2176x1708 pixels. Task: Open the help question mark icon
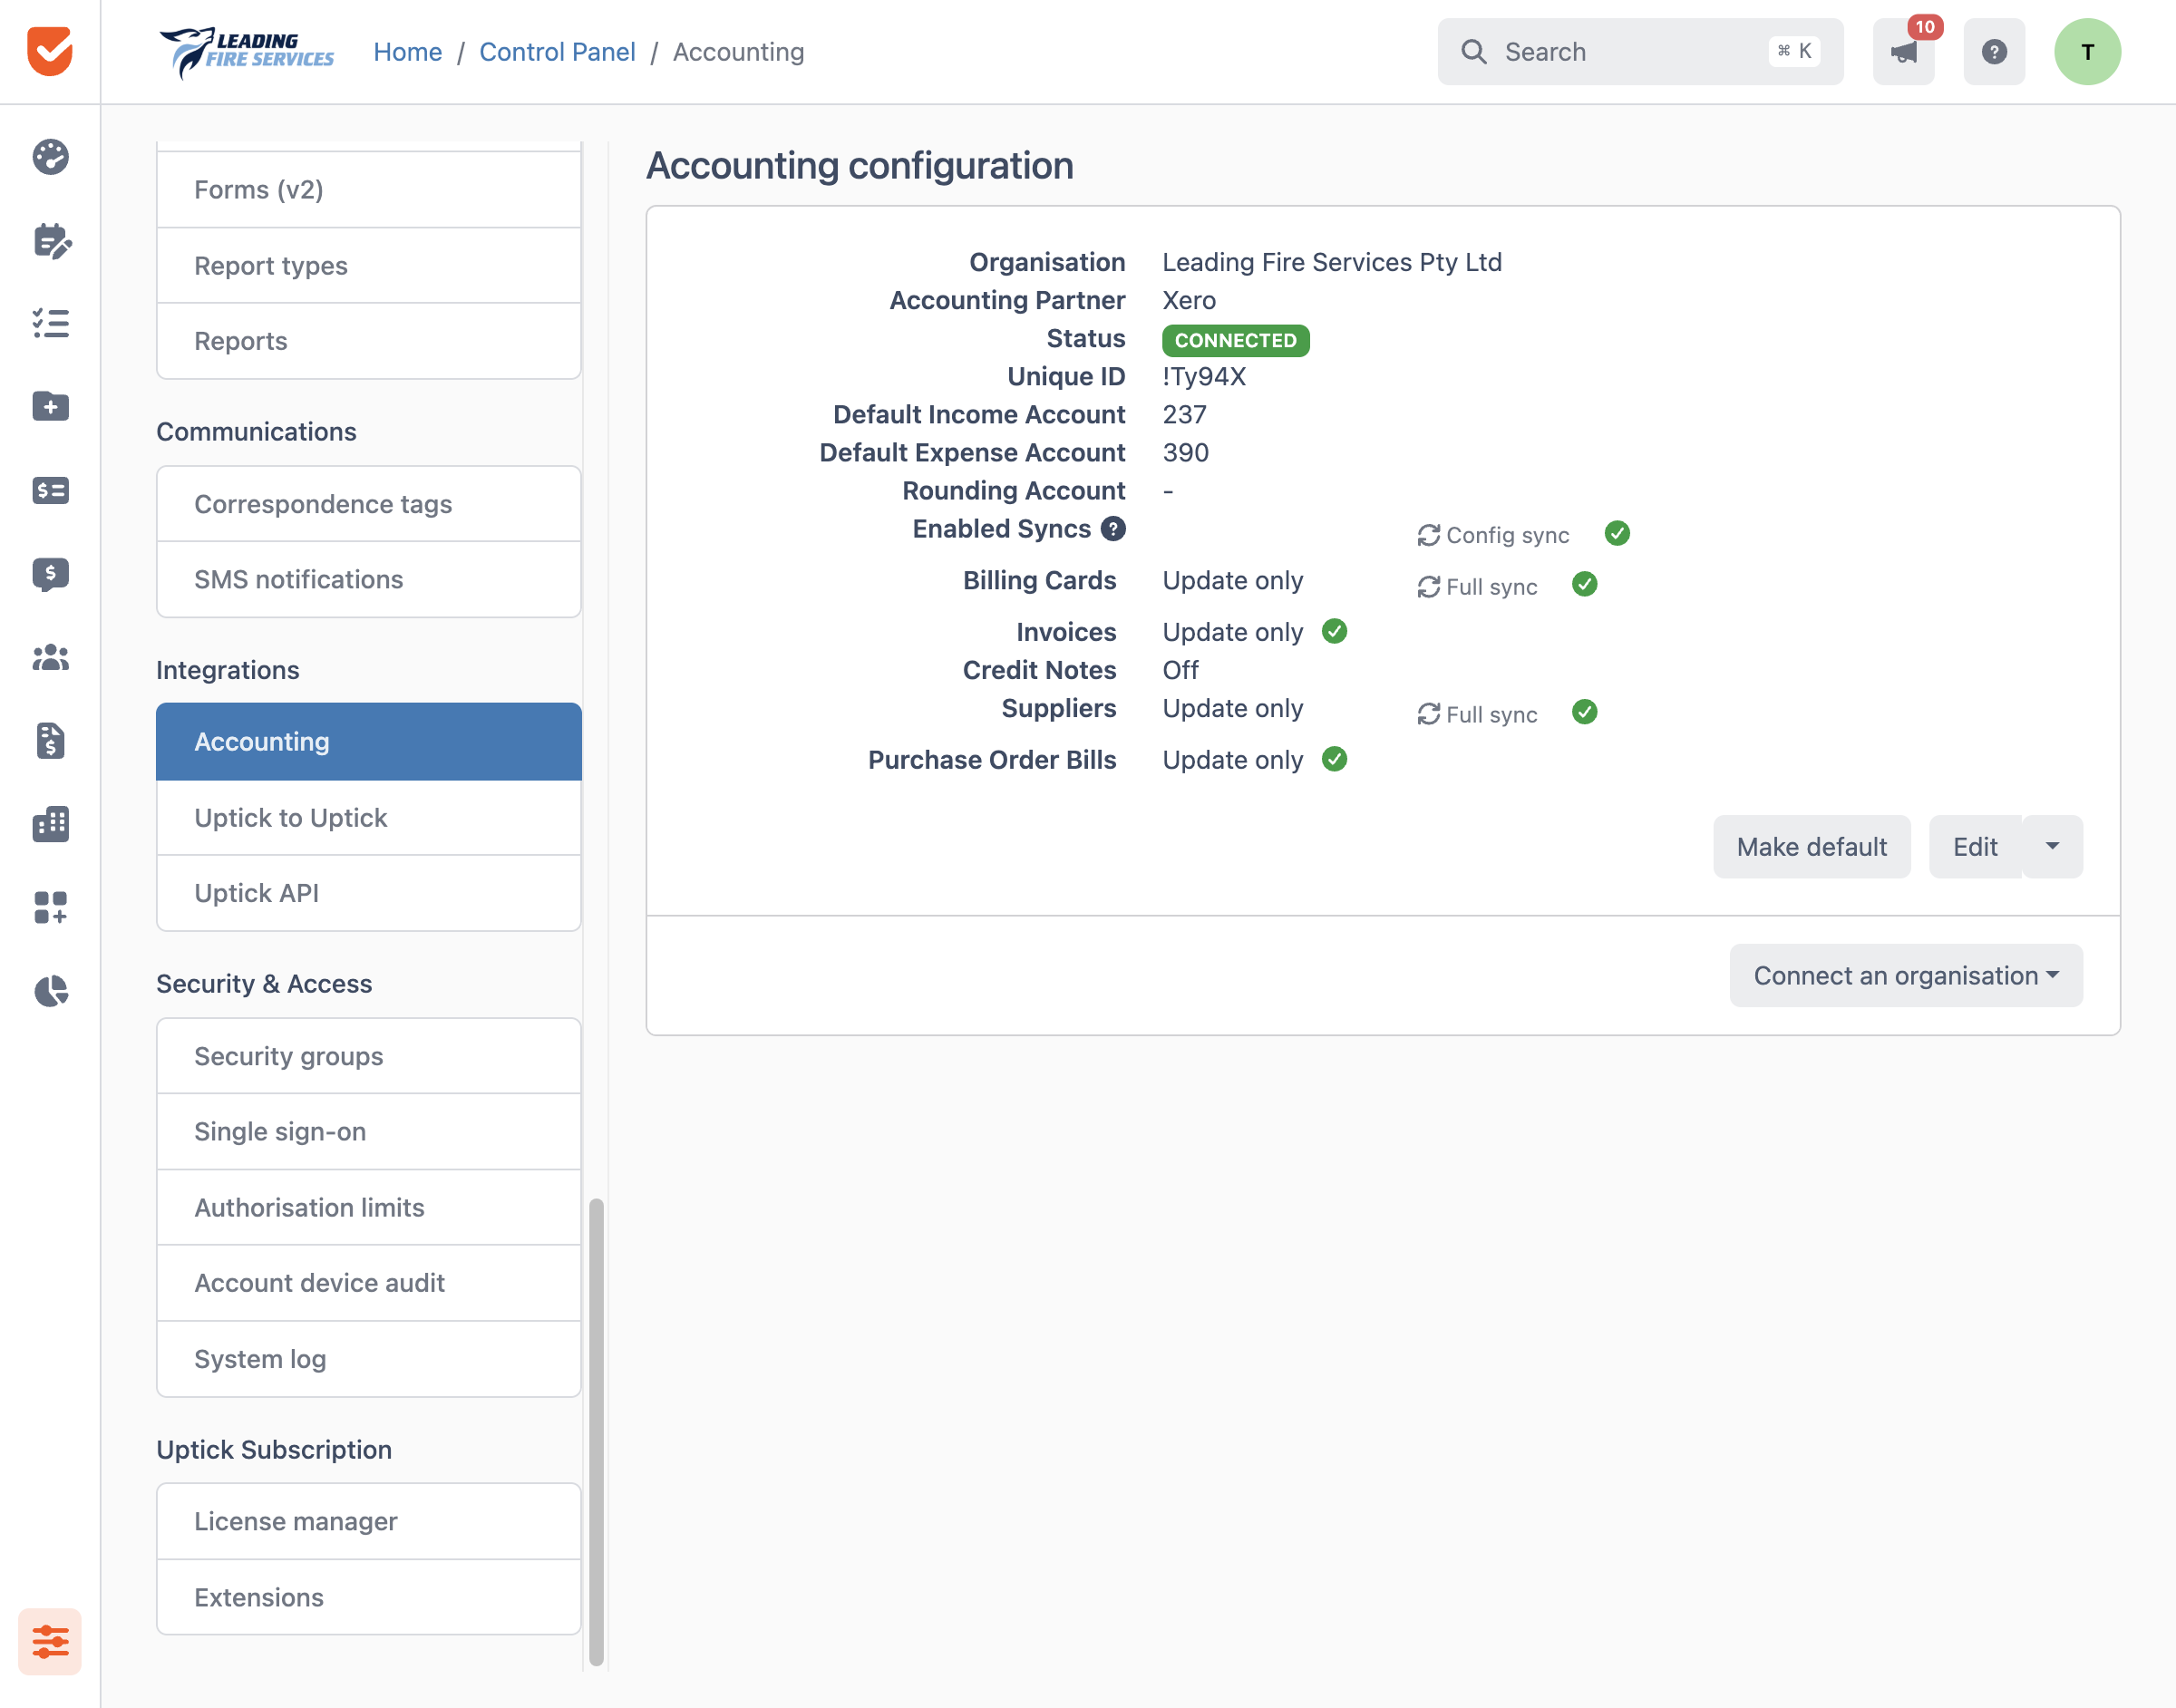[x=1994, y=52]
